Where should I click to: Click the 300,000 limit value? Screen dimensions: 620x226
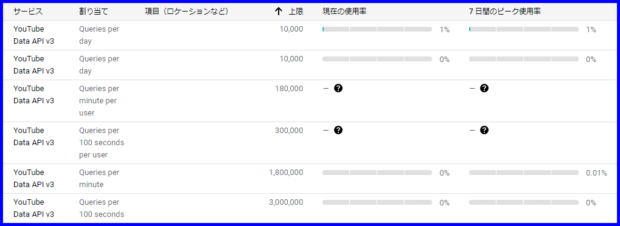289,130
